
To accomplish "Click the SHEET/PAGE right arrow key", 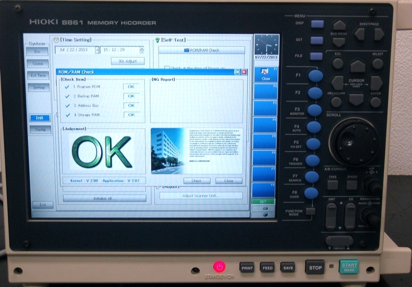I will (x=379, y=34).
